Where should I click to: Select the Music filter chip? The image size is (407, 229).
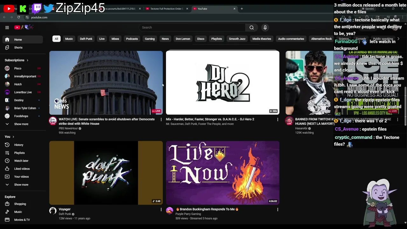[69, 39]
